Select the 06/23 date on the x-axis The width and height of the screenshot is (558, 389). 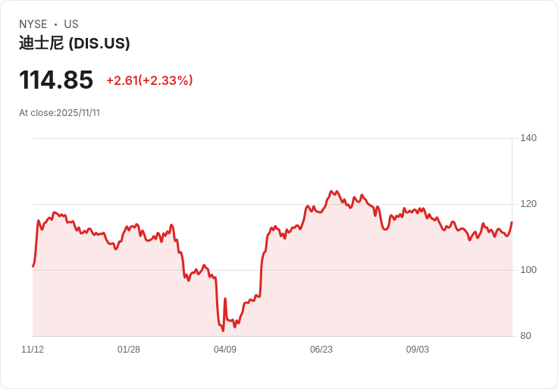321,350
